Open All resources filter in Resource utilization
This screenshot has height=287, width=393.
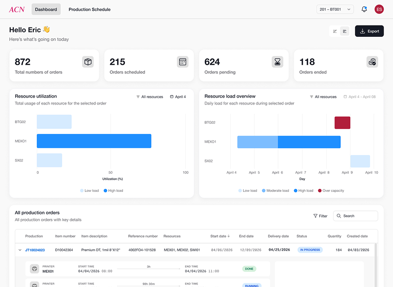[150, 97]
